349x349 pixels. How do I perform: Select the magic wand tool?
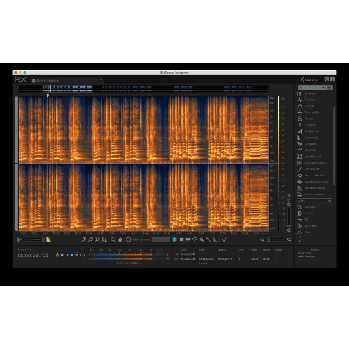click(208, 240)
